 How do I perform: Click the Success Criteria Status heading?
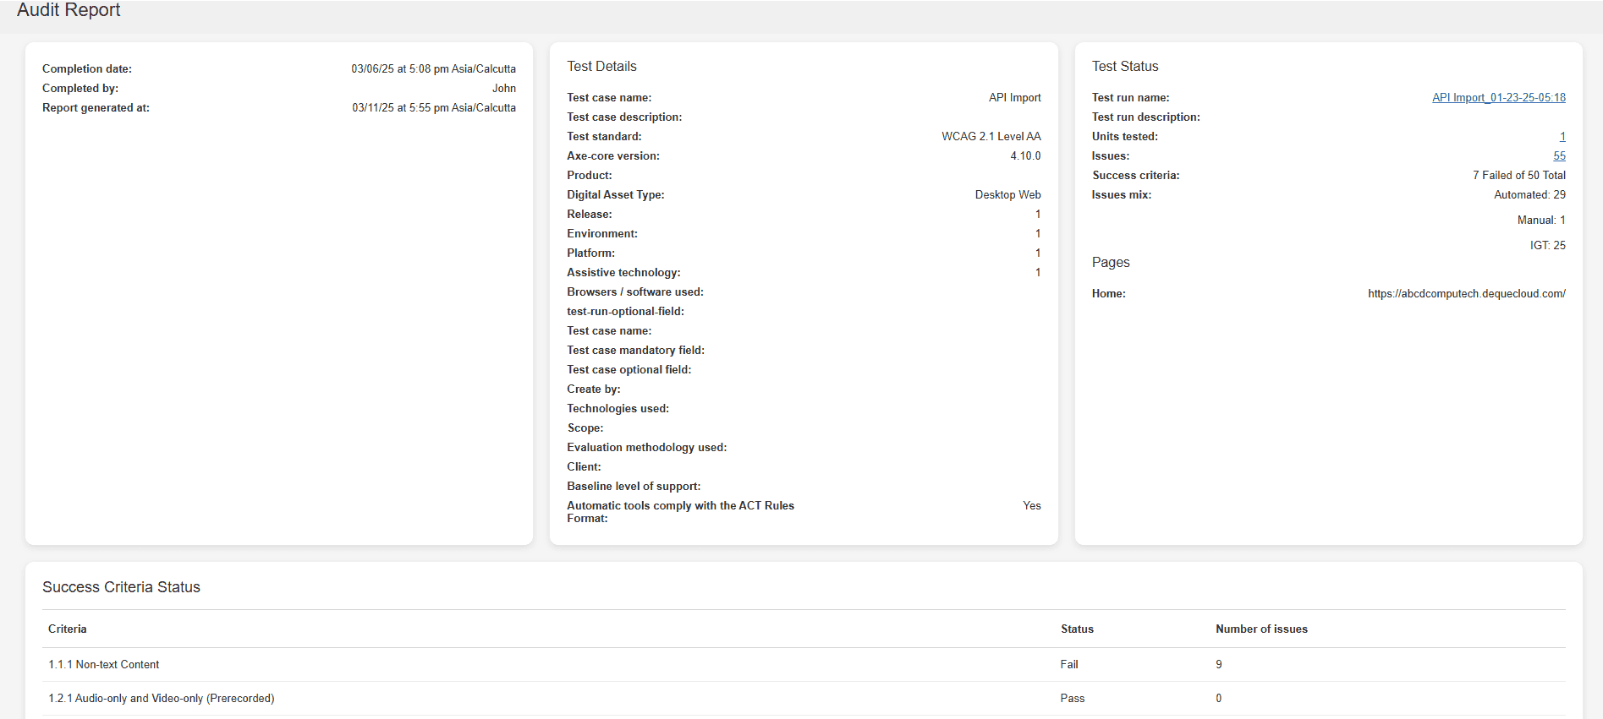pyautogui.click(x=121, y=587)
